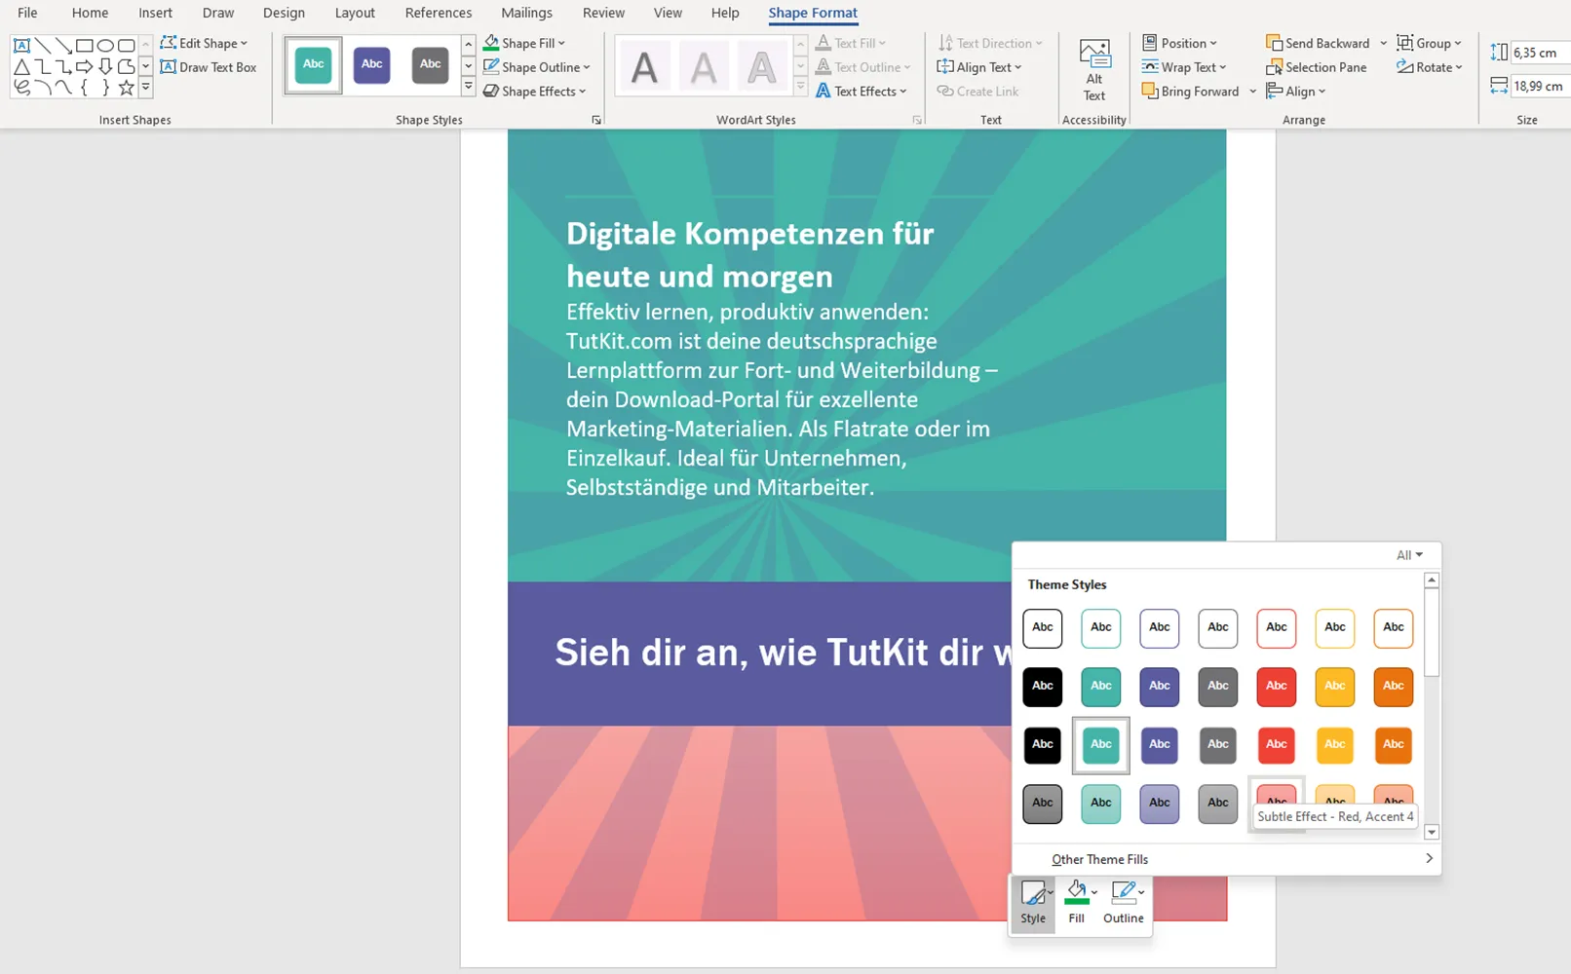This screenshot has height=974, width=1571.
Task: Open Align Text menu
Action: [x=979, y=67]
